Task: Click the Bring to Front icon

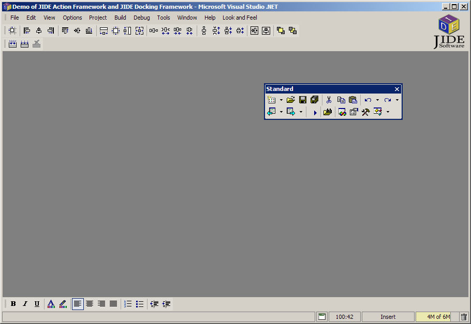Action: (x=281, y=30)
